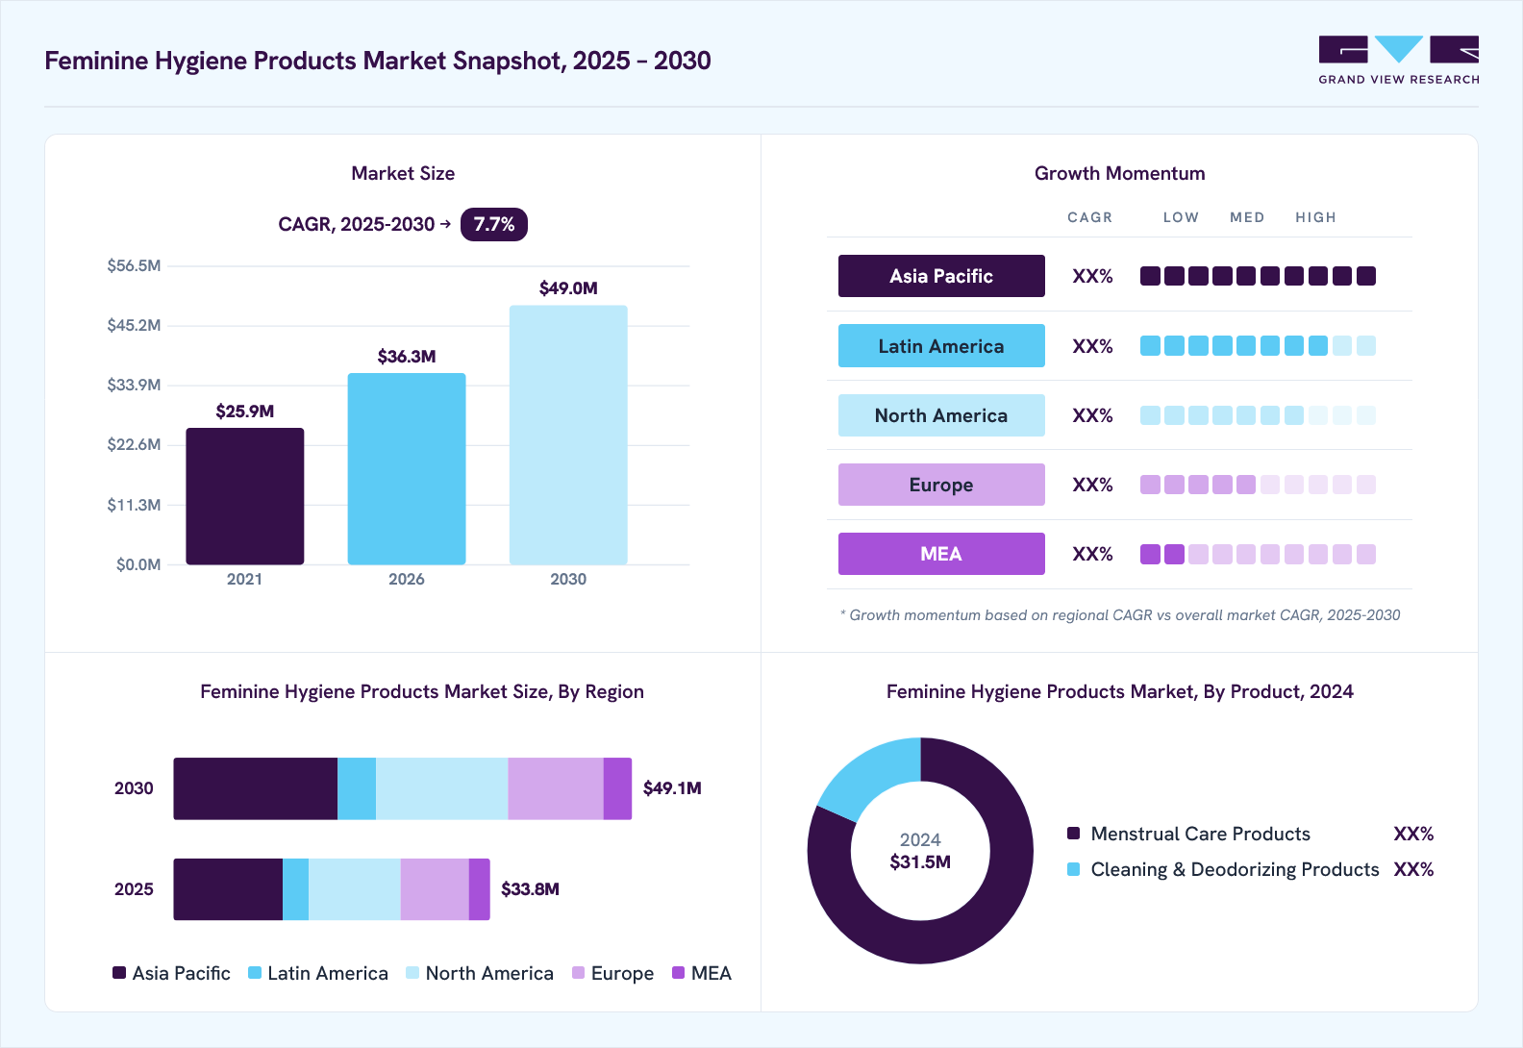The image size is (1523, 1048).
Task: Click the $56.5M y-axis label
Action: pyautogui.click(x=134, y=265)
